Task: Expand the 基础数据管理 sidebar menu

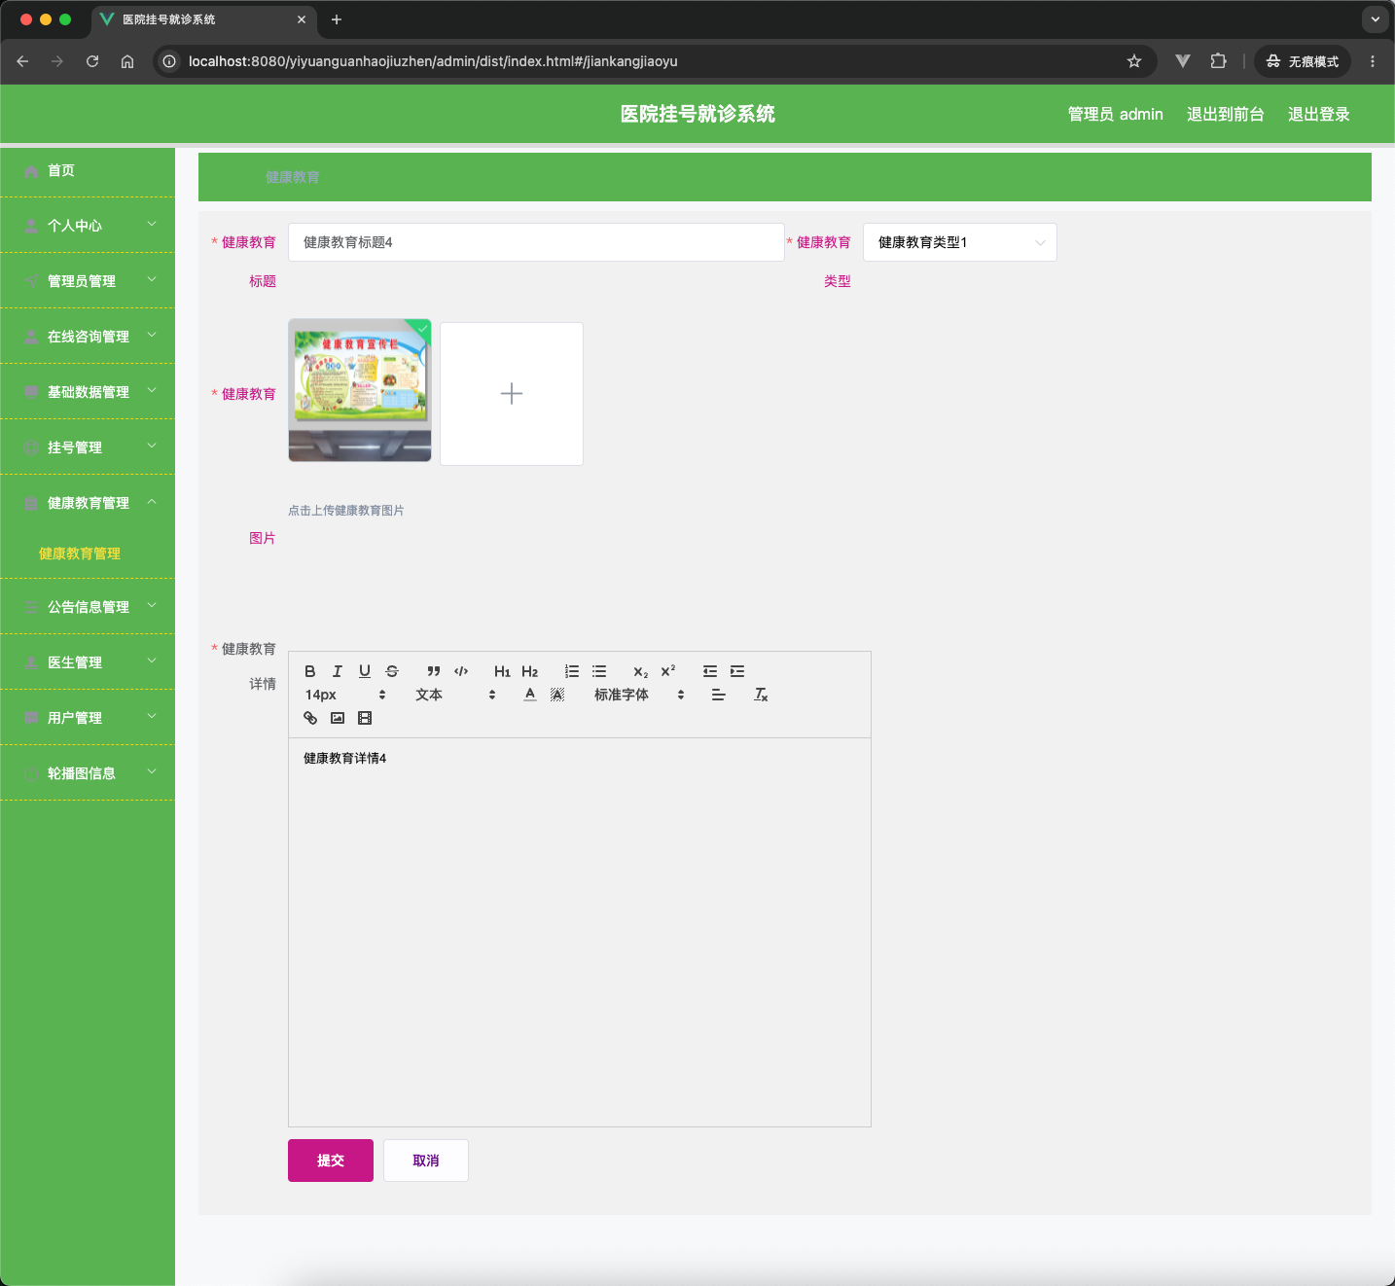Action: 88,391
